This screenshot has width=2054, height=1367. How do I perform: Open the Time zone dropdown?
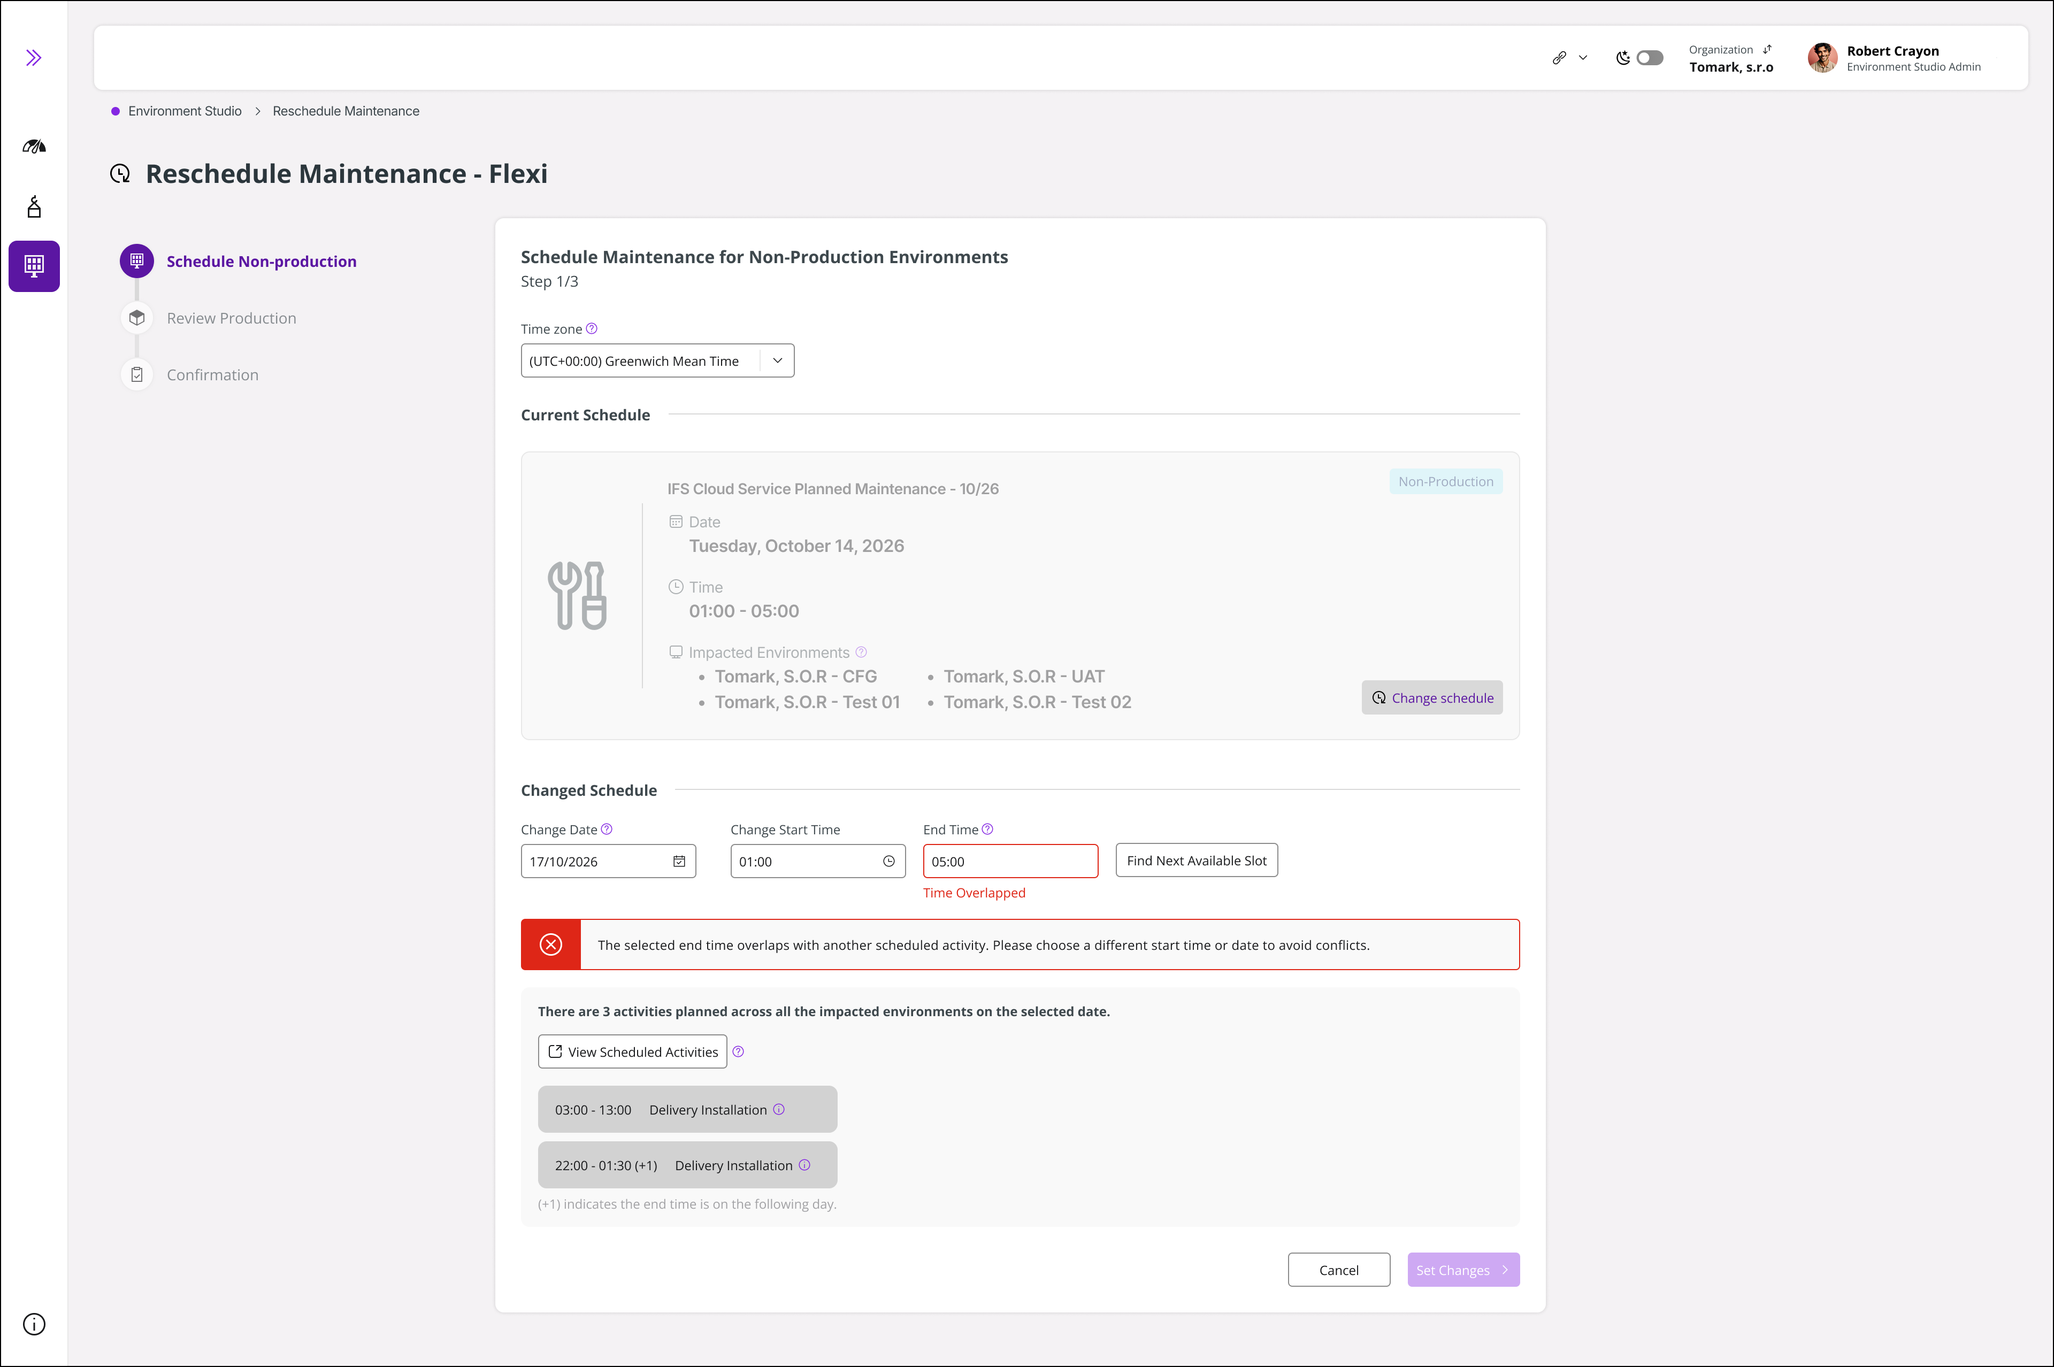pos(657,361)
